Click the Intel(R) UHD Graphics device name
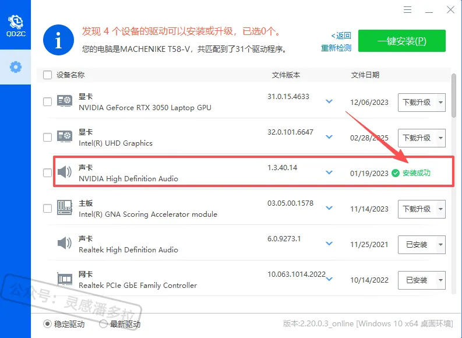 pyautogui.click(x=115, y=143)
